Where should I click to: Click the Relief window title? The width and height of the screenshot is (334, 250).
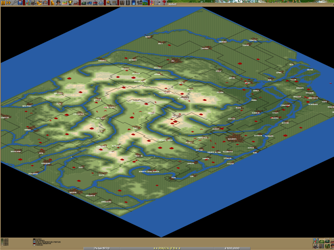172,4
